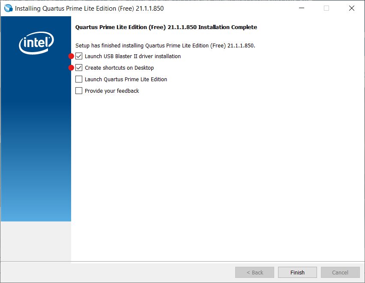Click the Finish button

click(297, 272)
